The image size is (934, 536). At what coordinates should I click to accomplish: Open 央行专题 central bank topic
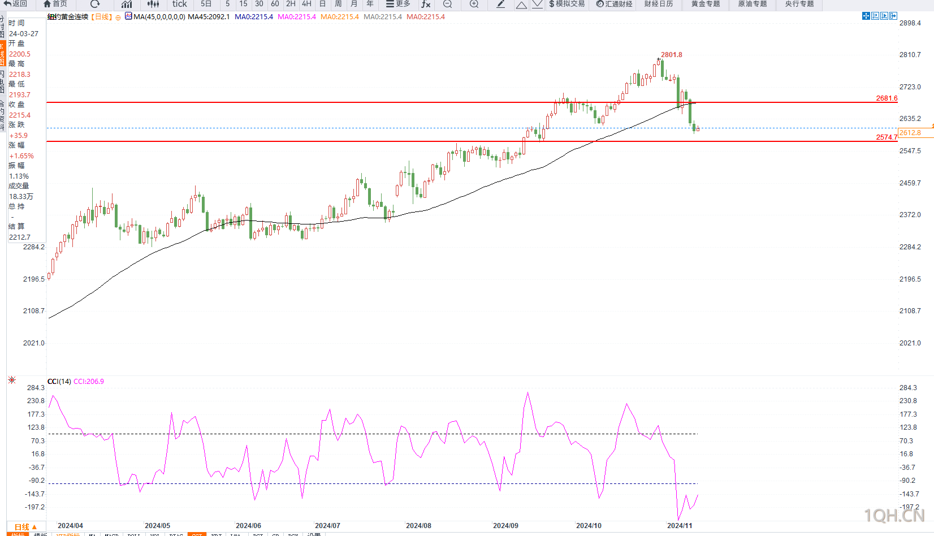pos(799,4)
